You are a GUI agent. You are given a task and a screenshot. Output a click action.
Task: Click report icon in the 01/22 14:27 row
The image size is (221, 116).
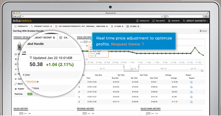click(192, 97)
